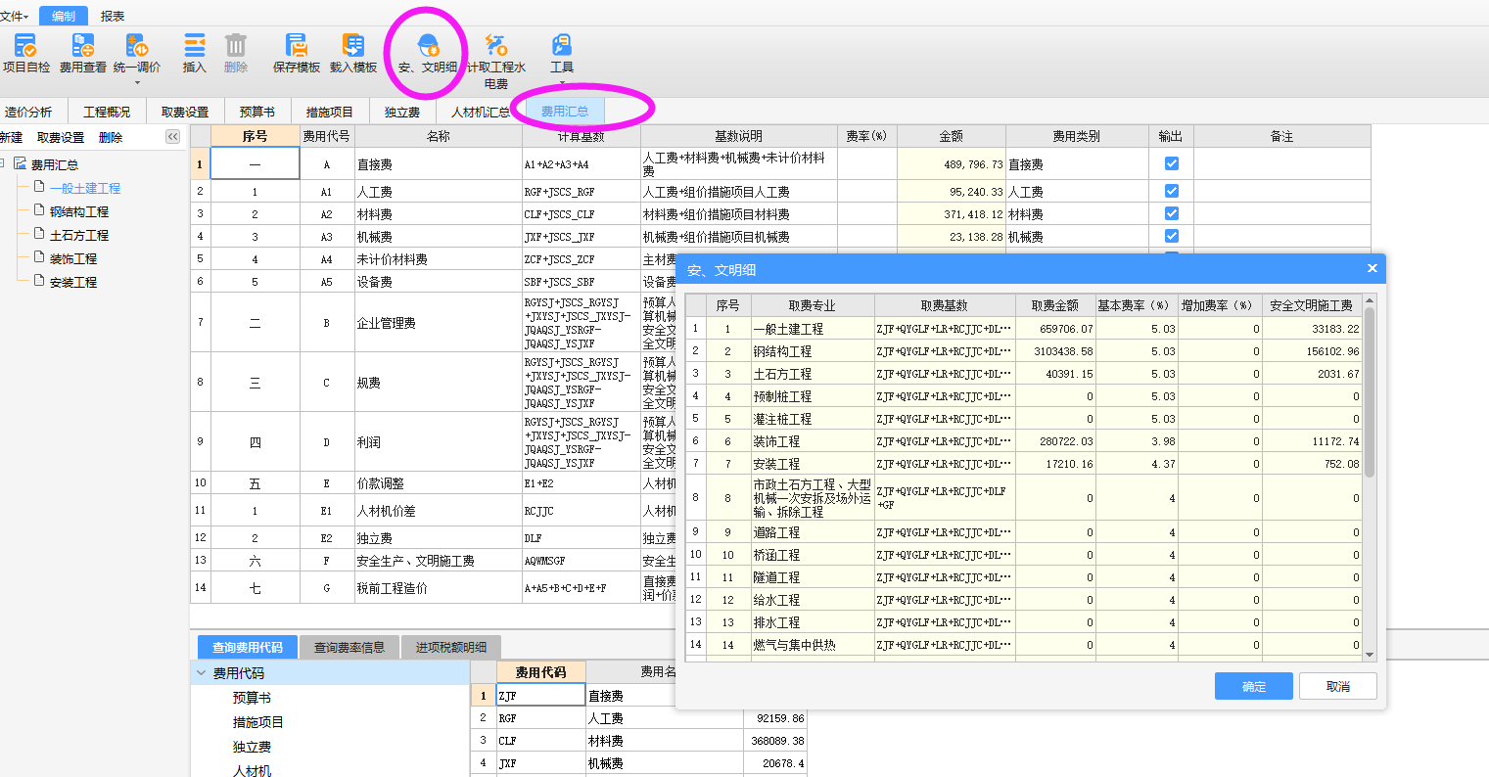
Task: Select 装饰工程 tree item
Action: [73, 258]
